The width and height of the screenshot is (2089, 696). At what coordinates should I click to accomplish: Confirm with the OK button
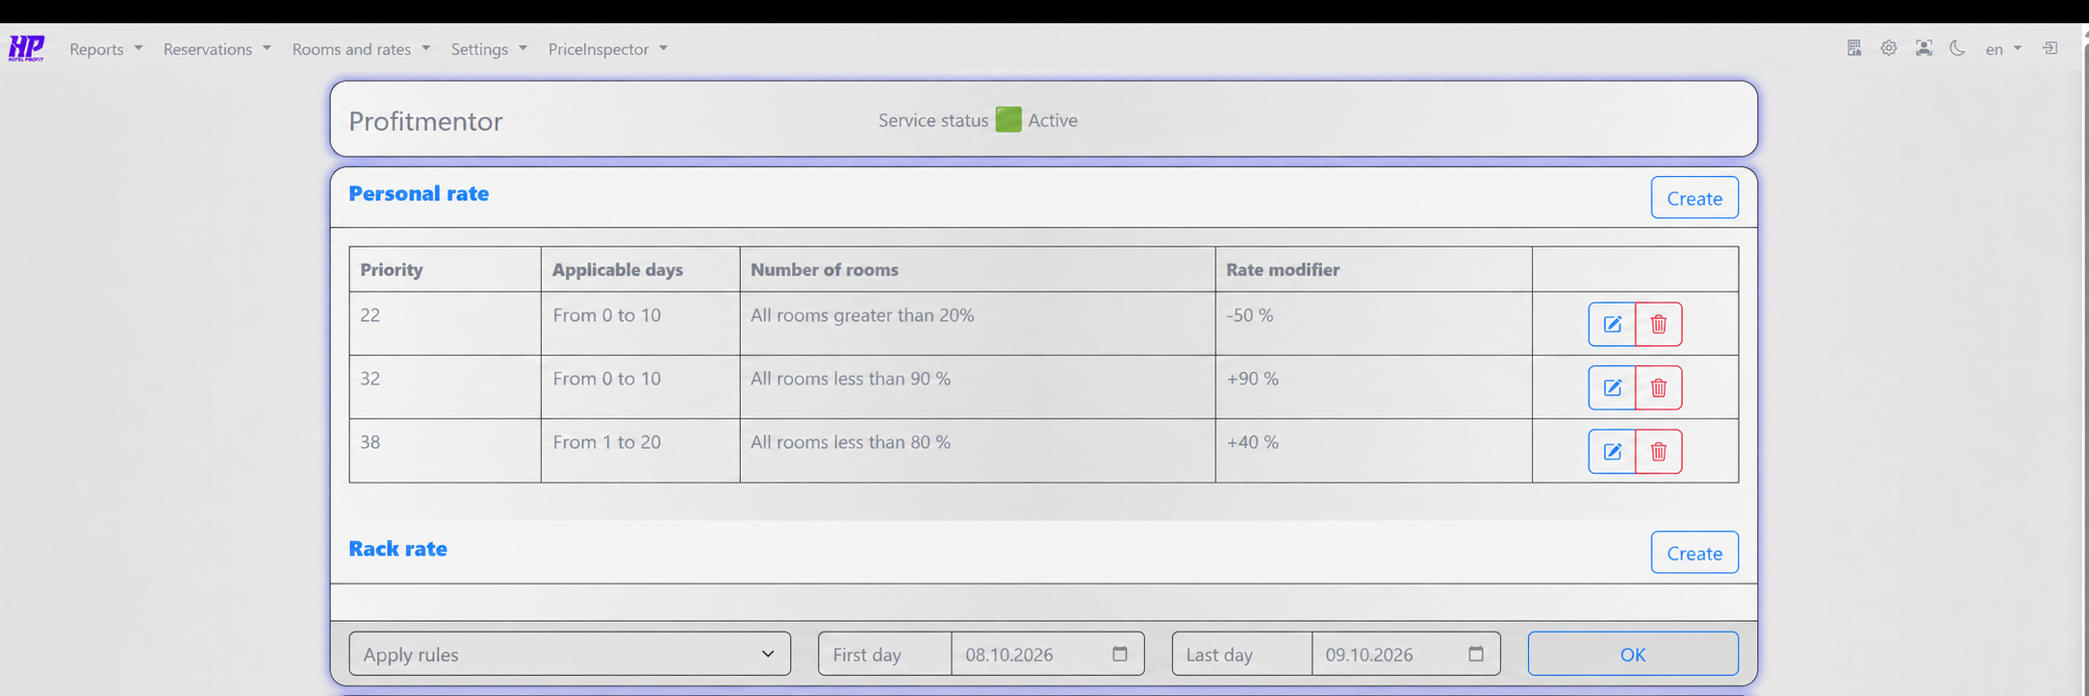click(1633, 654)
